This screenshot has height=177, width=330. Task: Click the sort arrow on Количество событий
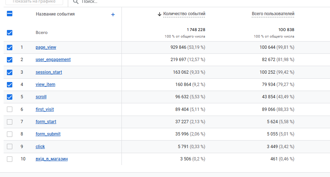[x=159, y=14]
